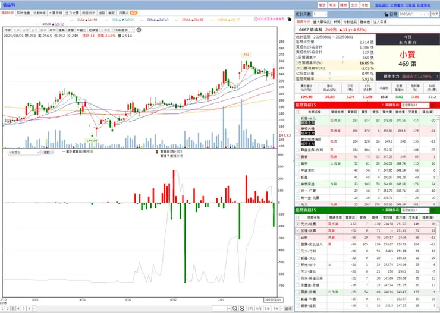The image size is (440, 313).
Task: Toggle the 紅綠燈 chart overlay button
Action: [93, 30]
